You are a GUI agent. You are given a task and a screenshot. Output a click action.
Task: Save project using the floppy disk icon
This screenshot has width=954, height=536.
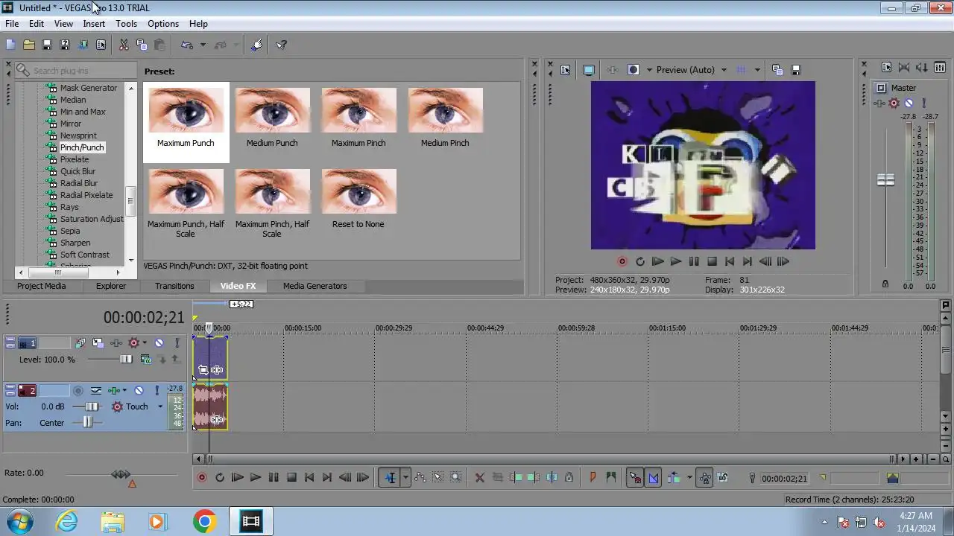[46, 45]
